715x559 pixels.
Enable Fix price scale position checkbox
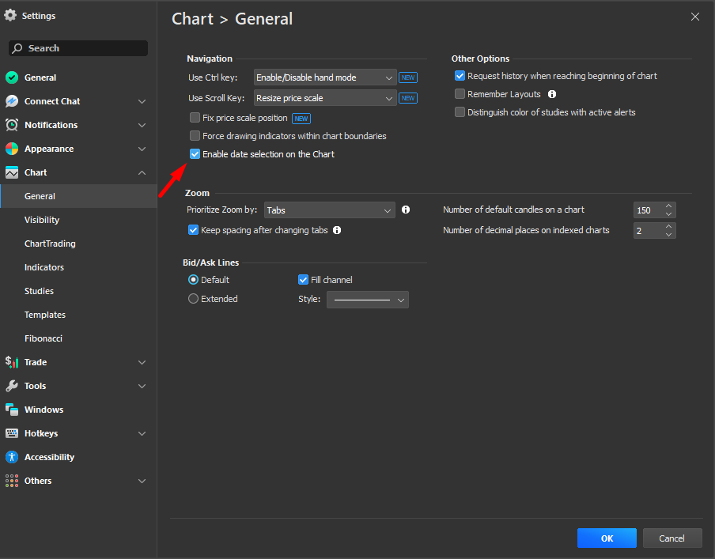coord(195,118)
